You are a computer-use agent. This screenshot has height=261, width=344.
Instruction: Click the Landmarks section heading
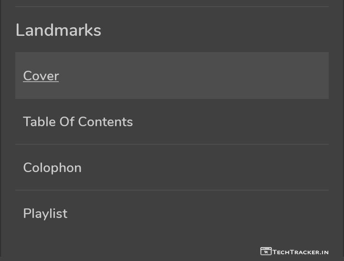[x=58, y=31]
